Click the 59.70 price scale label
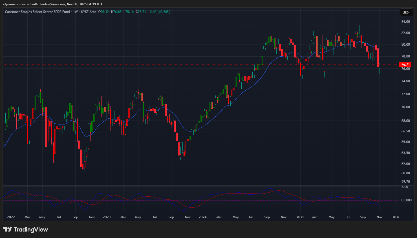Screen dimensions: 417x238 (405, 182)
